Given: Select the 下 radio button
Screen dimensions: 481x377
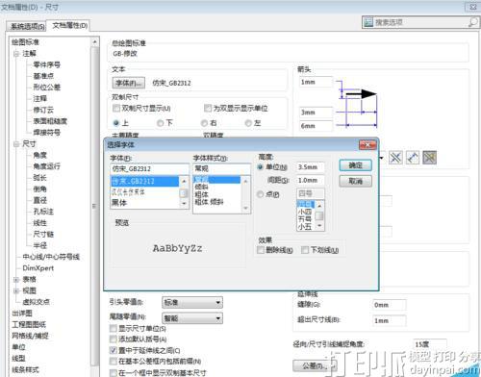Looking at the screenshot, I should 160,123.
